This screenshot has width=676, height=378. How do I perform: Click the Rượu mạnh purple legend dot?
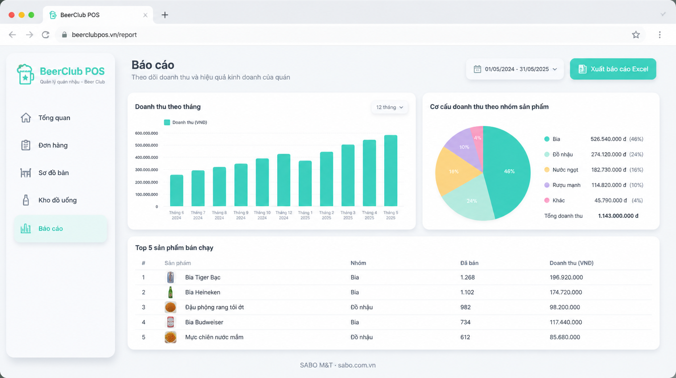click(547, 185)
